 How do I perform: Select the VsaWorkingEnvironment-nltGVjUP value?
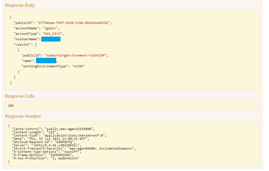pyautogui.click(x=75, y=55)
